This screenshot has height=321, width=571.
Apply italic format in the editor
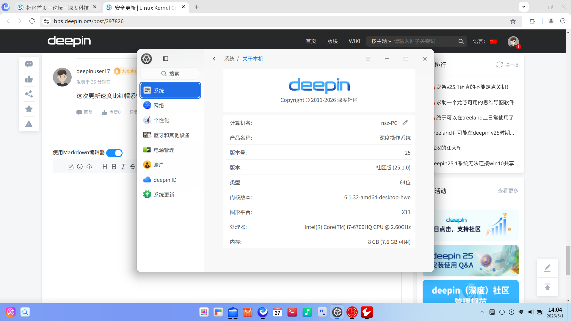click(x=123, y=166)
